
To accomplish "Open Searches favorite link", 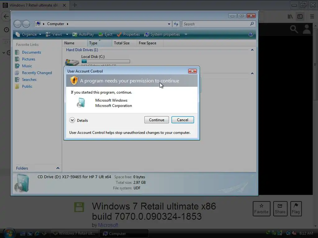I will tap(29, 80).
